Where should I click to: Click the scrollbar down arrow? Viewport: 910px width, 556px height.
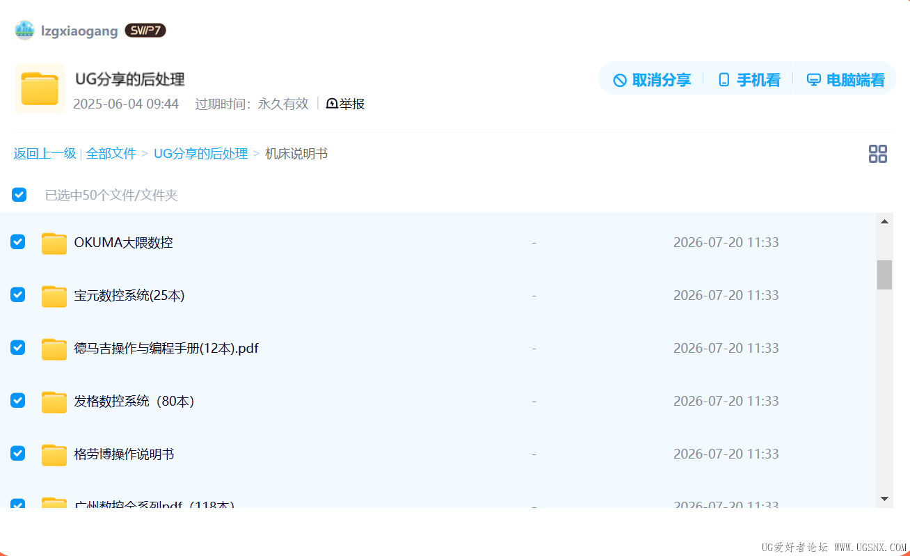click(884, 498)
